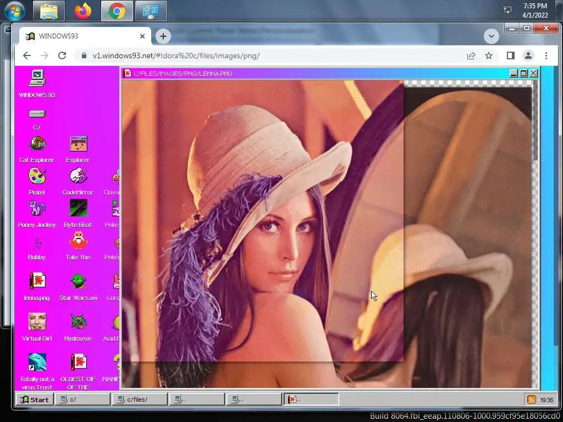Open lenna.png on the Windows 93 desktop
This screenshot has width=563, height=422.
click(37, 286)
